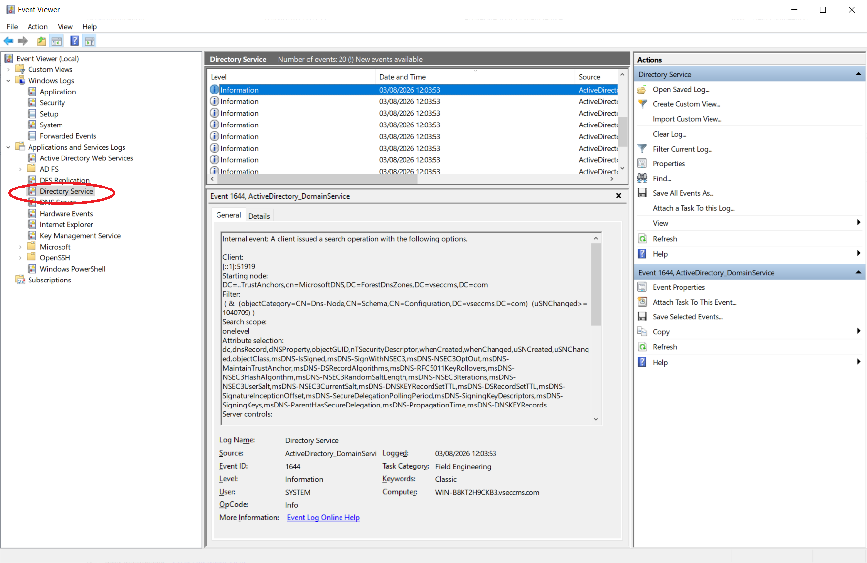
Task: Open the View menu in menu bar
Action: tap(65, 27)
